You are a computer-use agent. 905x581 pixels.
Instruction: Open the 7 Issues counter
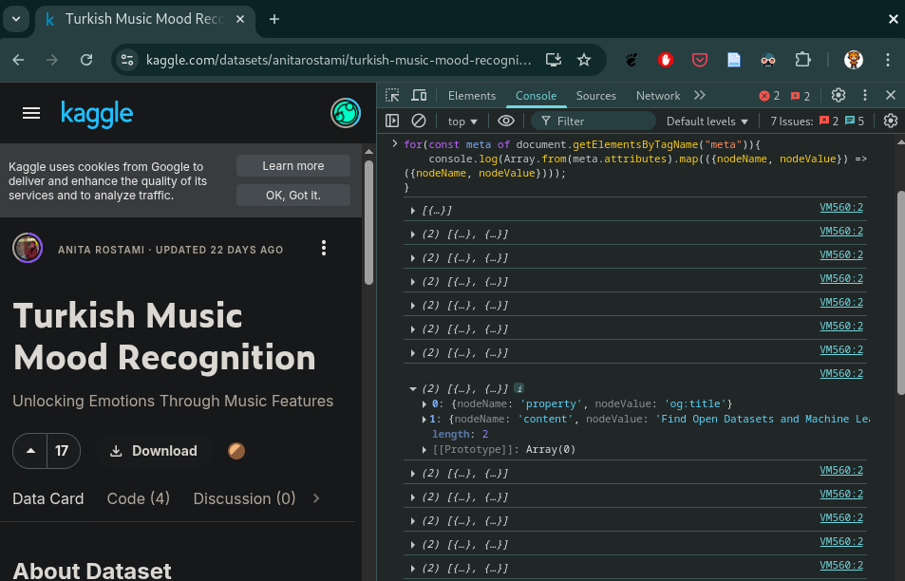tap(818, 122)
